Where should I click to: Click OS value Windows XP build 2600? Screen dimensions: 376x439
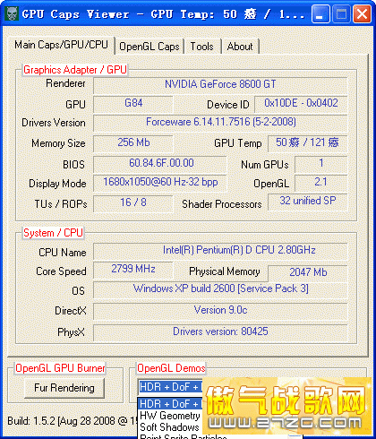tap(220, 289)
